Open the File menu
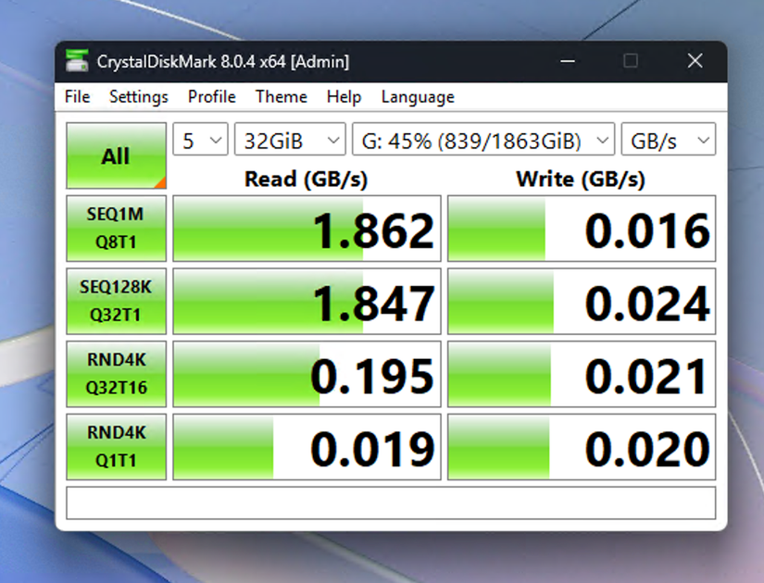This screenshot has width=764, height=583. pyautogui.click(x=76, y=97)
